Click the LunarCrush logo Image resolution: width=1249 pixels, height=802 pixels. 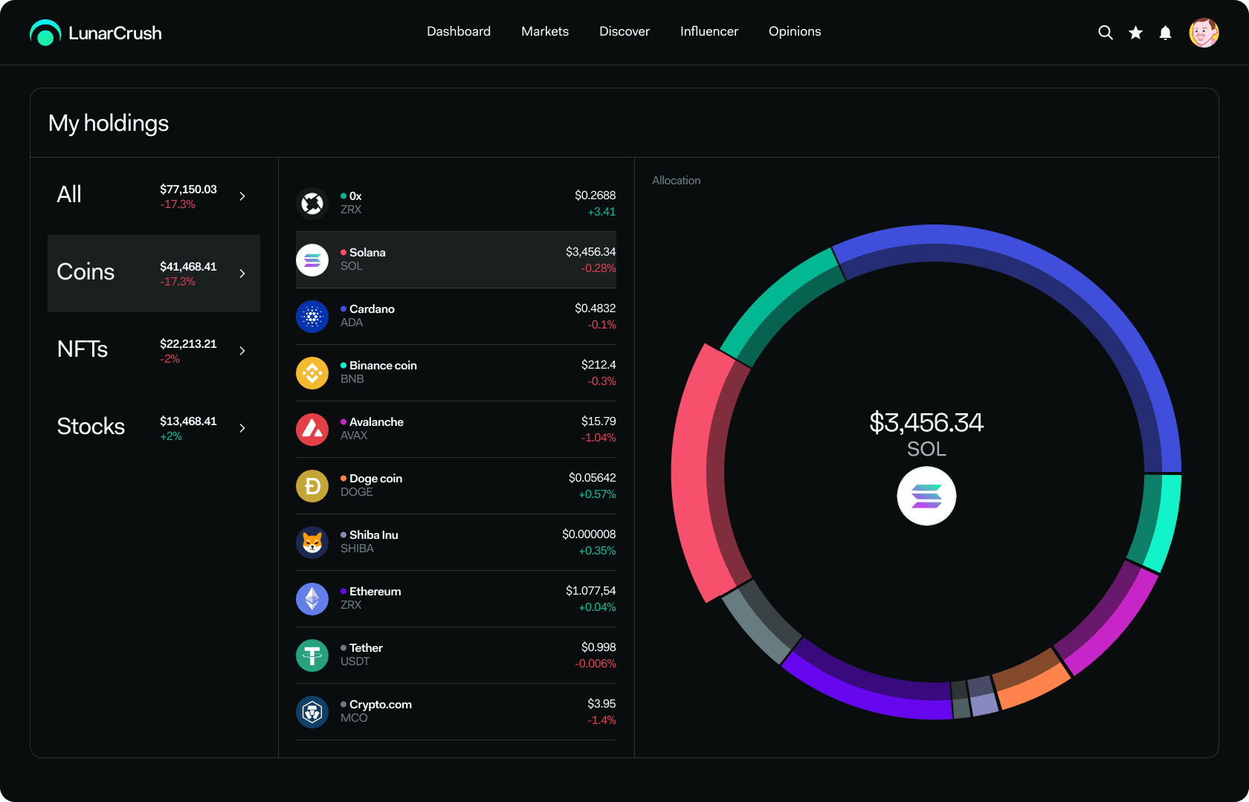(96, 33)
